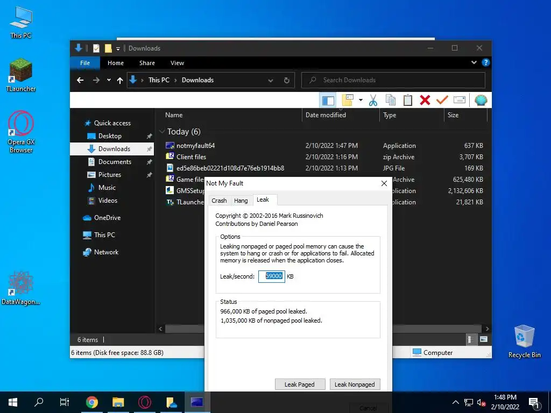Open the Windows Start menu

tap(13, 402)
